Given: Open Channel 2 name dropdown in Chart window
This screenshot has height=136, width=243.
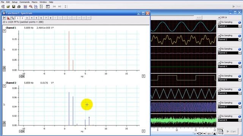Looking at the screenshot, I should click(x=240, y=40).
